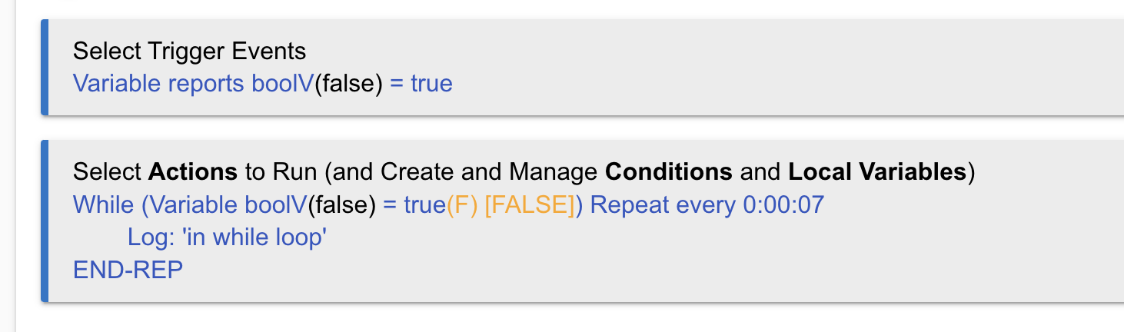Click the "Variable reports" words in the trigger line
1124x332 pixels.
(158, 83)
